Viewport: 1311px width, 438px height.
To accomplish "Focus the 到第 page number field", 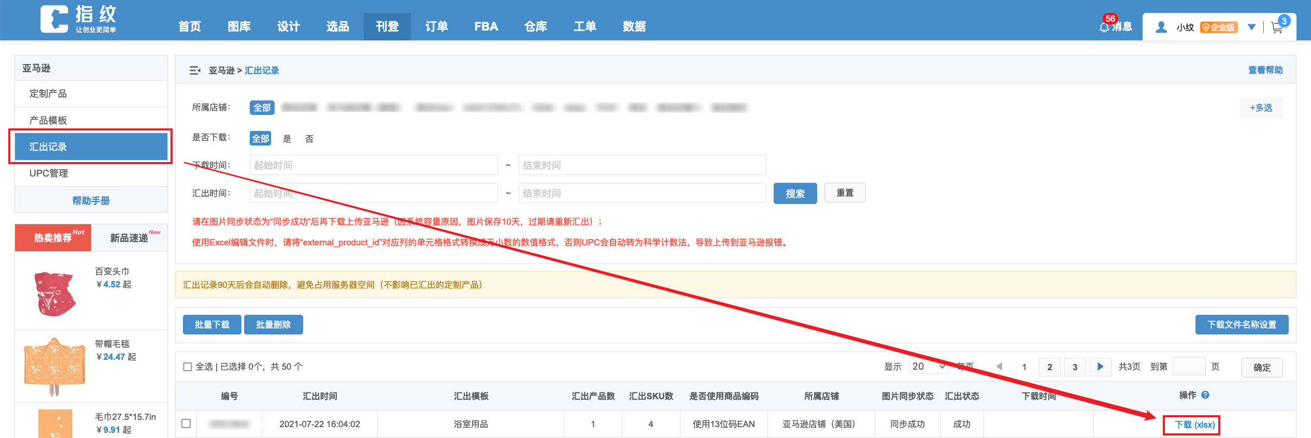I will tap(1189, 366).
